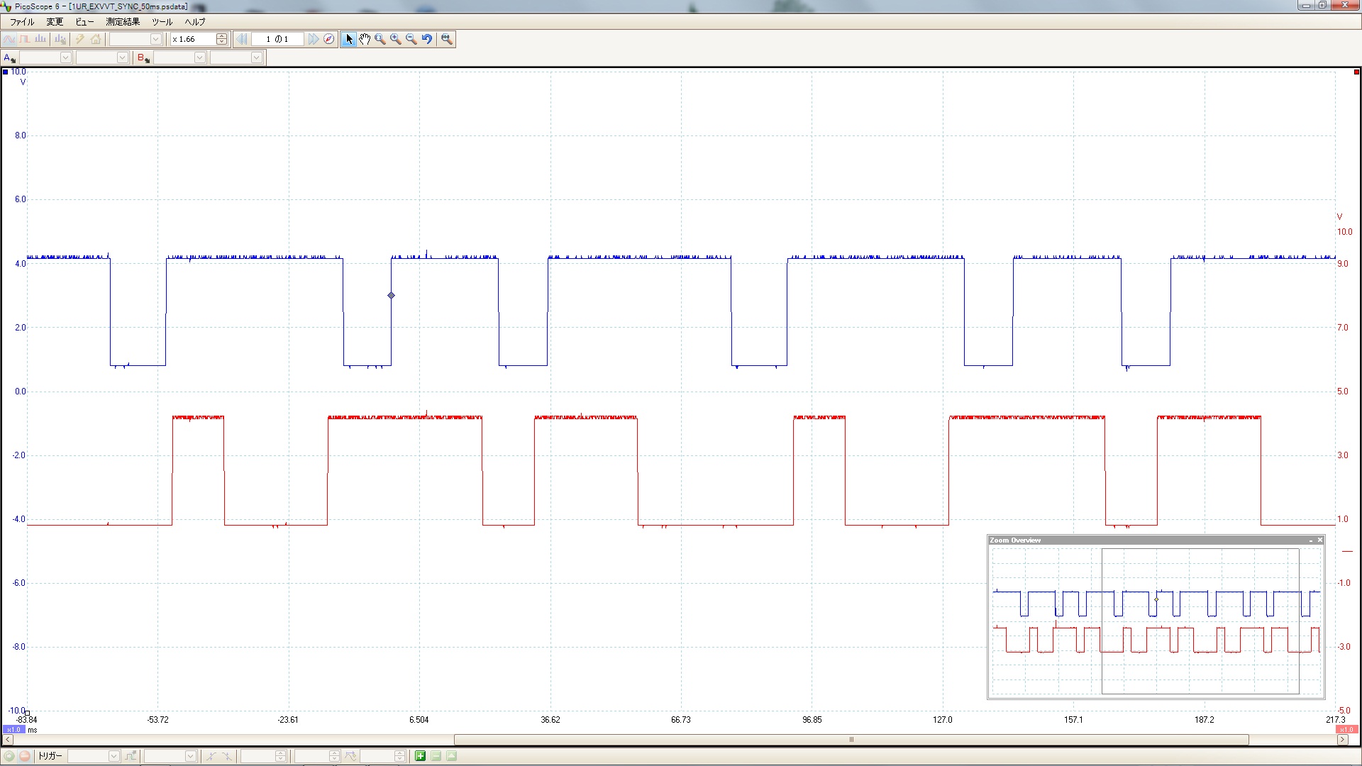Image resolution: width=1362 pixels, height=766 pixels.
Task: Click the trigger delay icon
Action: (x=350, y=756)
